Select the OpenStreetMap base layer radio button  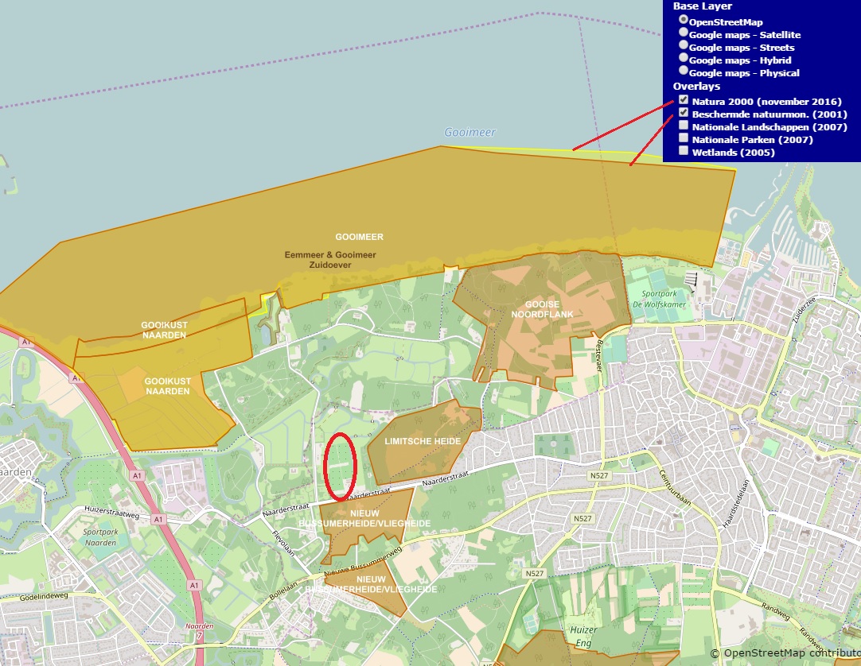click(x=683, y=19)
